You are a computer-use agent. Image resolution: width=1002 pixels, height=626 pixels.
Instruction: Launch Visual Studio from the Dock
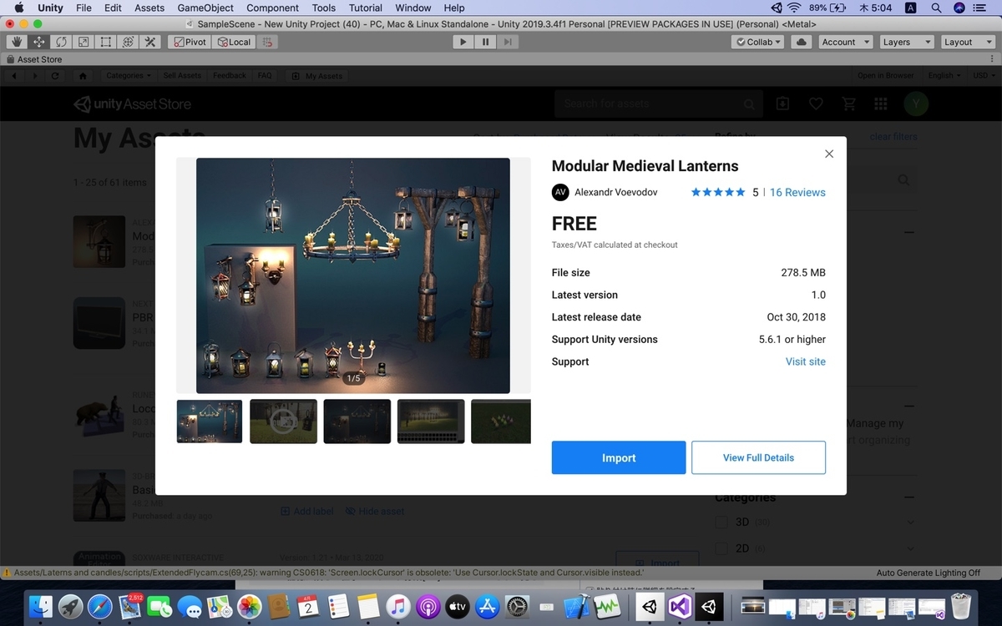pos(680,606)
